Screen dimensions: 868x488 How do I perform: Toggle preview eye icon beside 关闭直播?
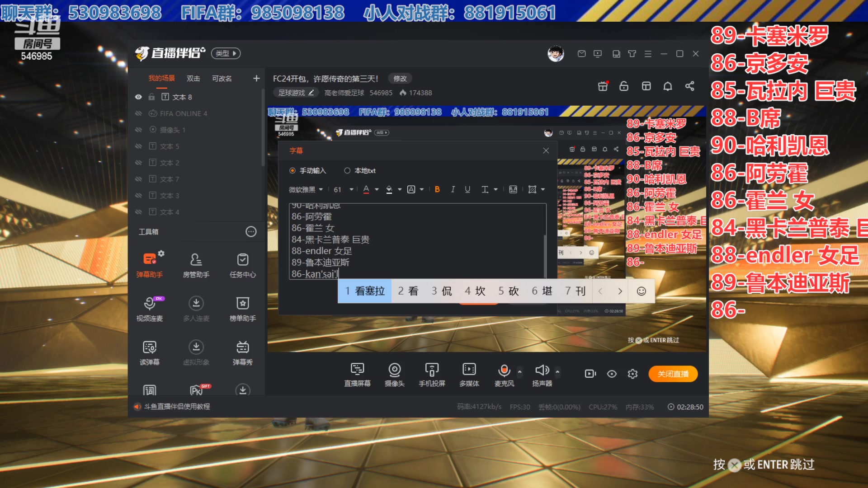pyautogui.click(x=612, y=374)
